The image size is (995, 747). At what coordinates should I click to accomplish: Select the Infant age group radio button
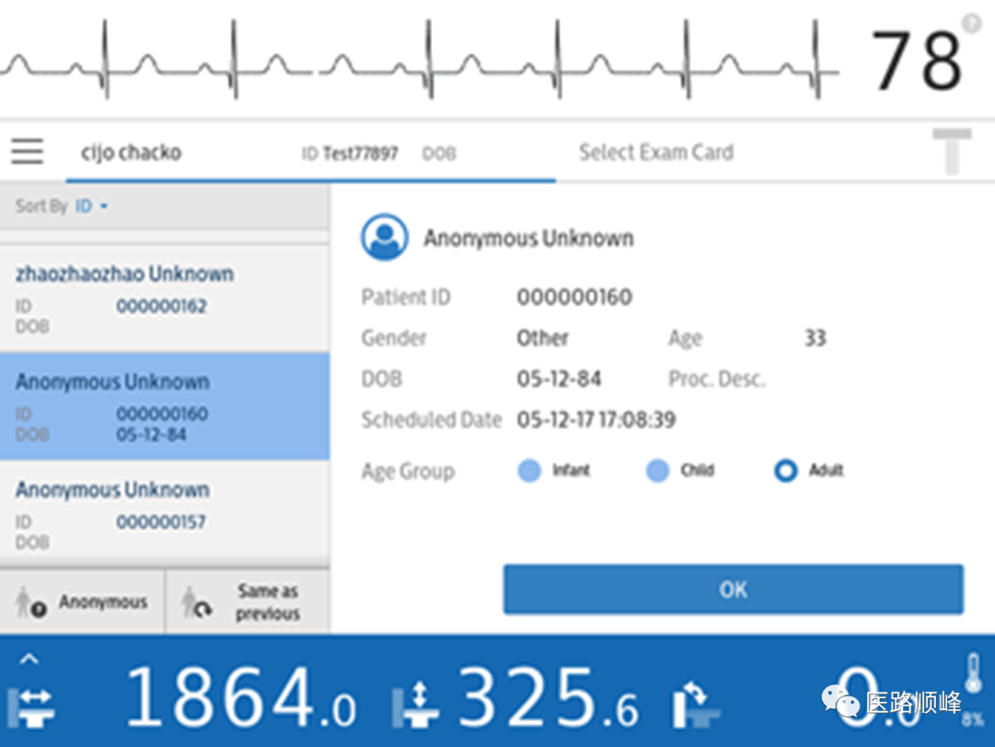(530, 471)
